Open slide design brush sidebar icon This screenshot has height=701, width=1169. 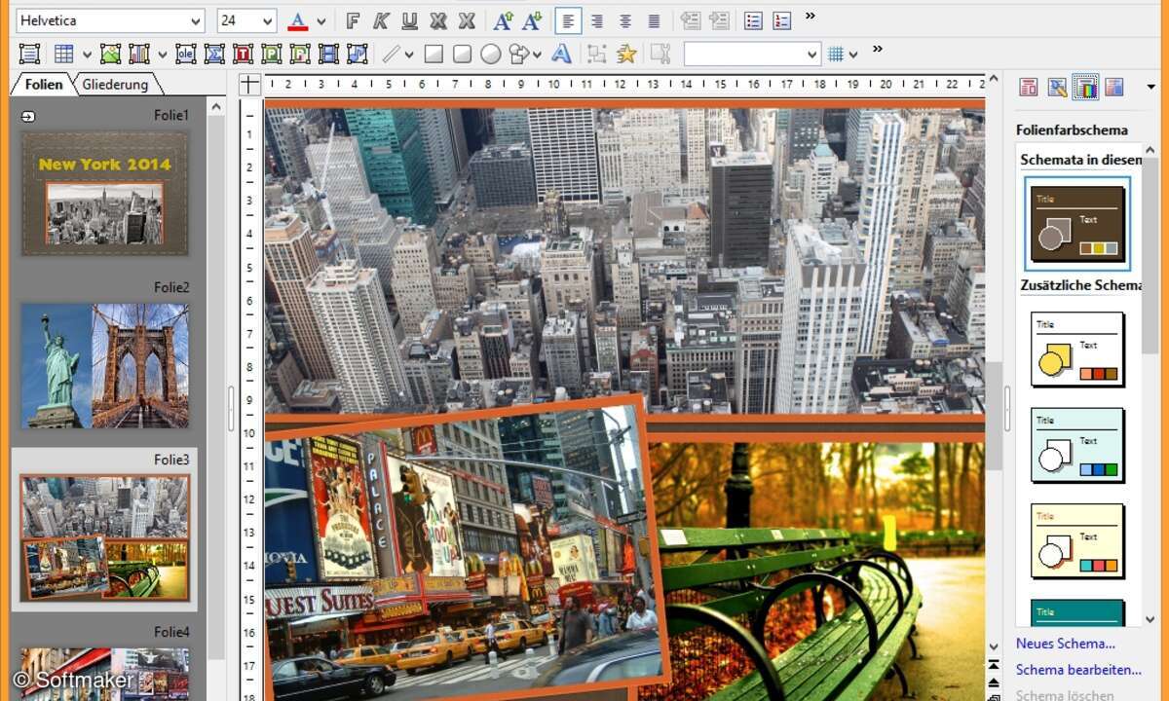(x=1057, y=87)
